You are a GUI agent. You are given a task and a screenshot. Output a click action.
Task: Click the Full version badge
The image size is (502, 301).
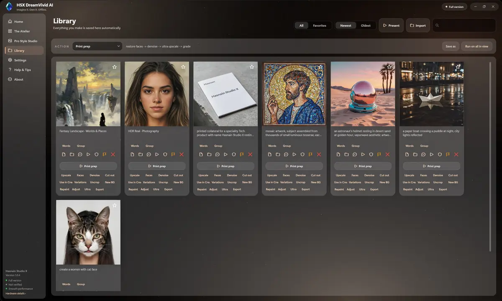tap(454, 7)
